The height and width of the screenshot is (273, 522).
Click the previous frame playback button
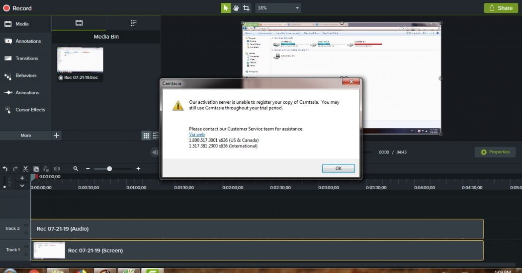coord(155,152)
